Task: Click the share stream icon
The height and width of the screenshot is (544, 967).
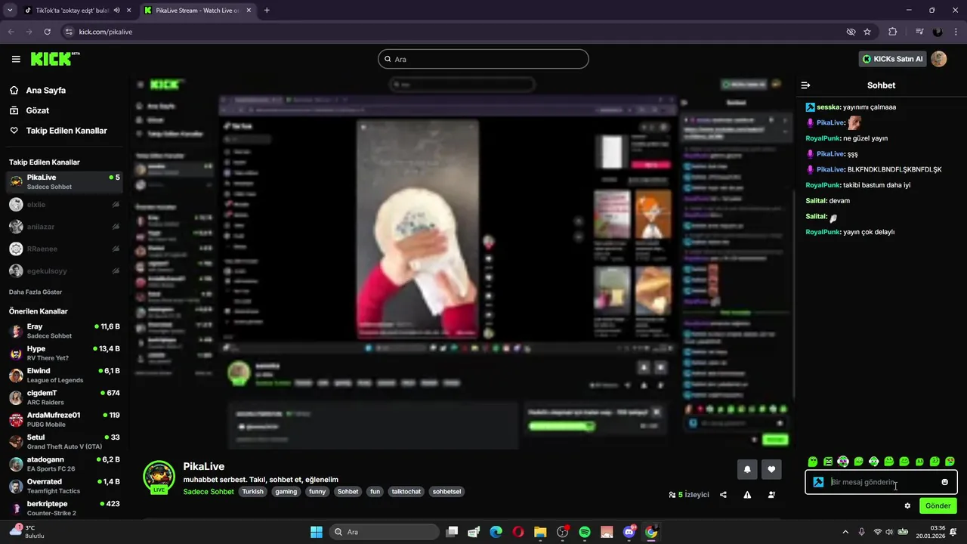Action: pos(723,495)
